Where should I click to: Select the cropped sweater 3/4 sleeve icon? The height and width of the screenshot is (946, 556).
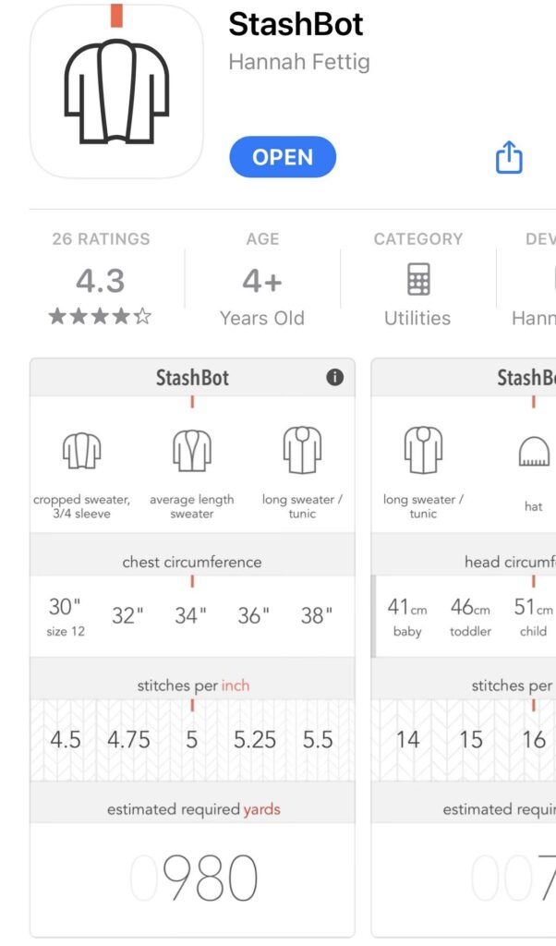click(x=81, y=451)
